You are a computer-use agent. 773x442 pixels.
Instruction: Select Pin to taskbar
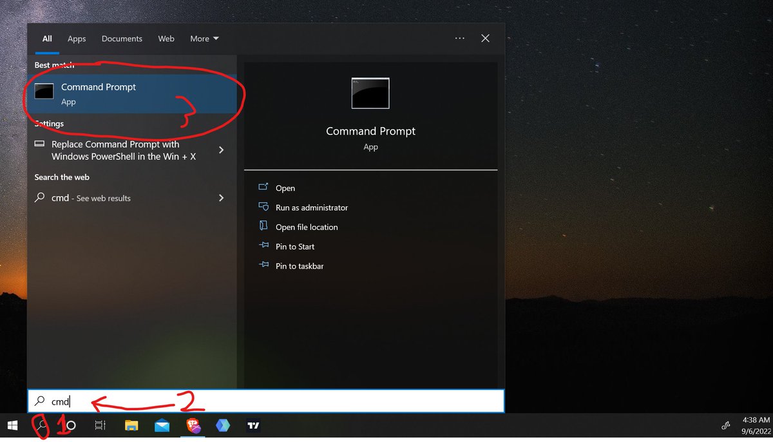[300, 265]
